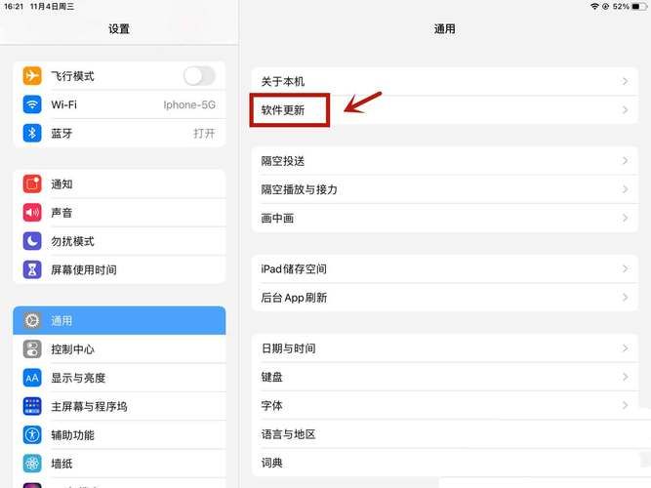Tap the Iphone-5G Wi-Fi network value

(x=189, y=104)
